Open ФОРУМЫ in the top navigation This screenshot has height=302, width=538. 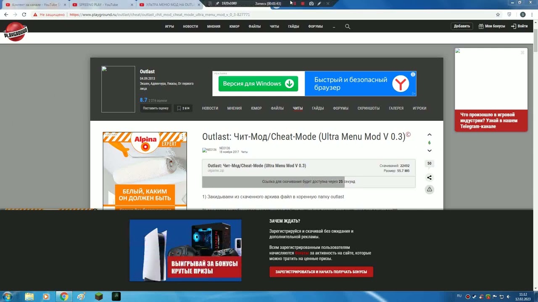point(315,26)
